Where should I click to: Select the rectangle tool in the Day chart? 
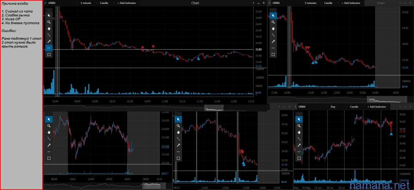pyautogui.click(x=299, y=158)
